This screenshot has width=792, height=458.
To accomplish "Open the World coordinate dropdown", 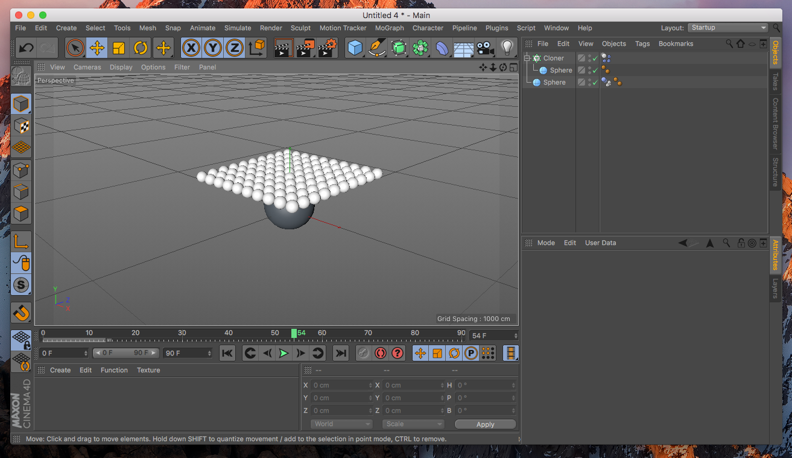I will tap(341, 424).
